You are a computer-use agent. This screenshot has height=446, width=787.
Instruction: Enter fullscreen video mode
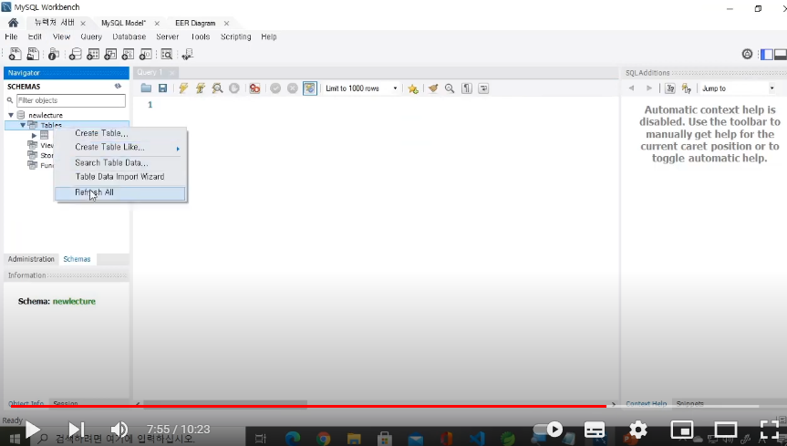pos(770,430)
